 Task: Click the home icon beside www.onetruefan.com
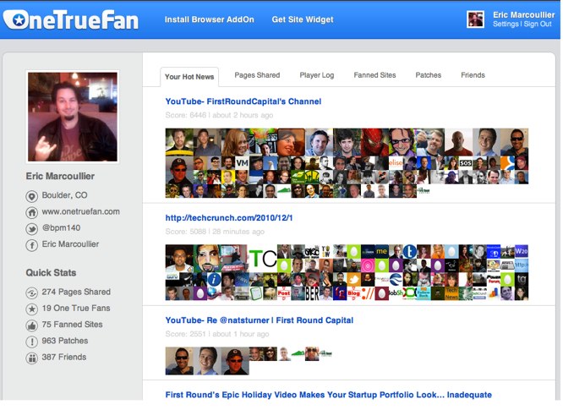click(x=31, y=212)
